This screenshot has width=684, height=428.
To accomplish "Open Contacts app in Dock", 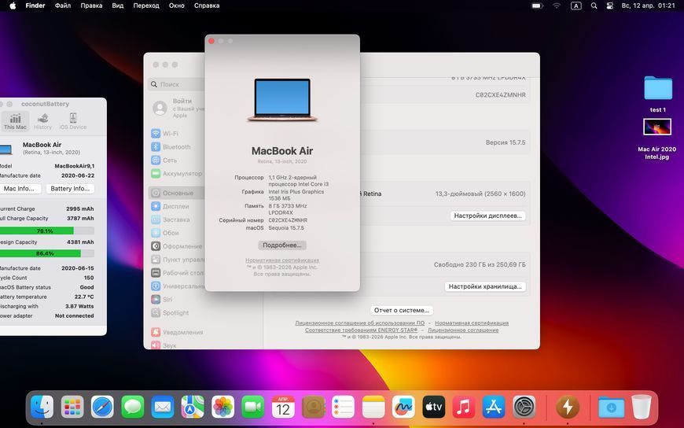I will [x=313, y=407].
